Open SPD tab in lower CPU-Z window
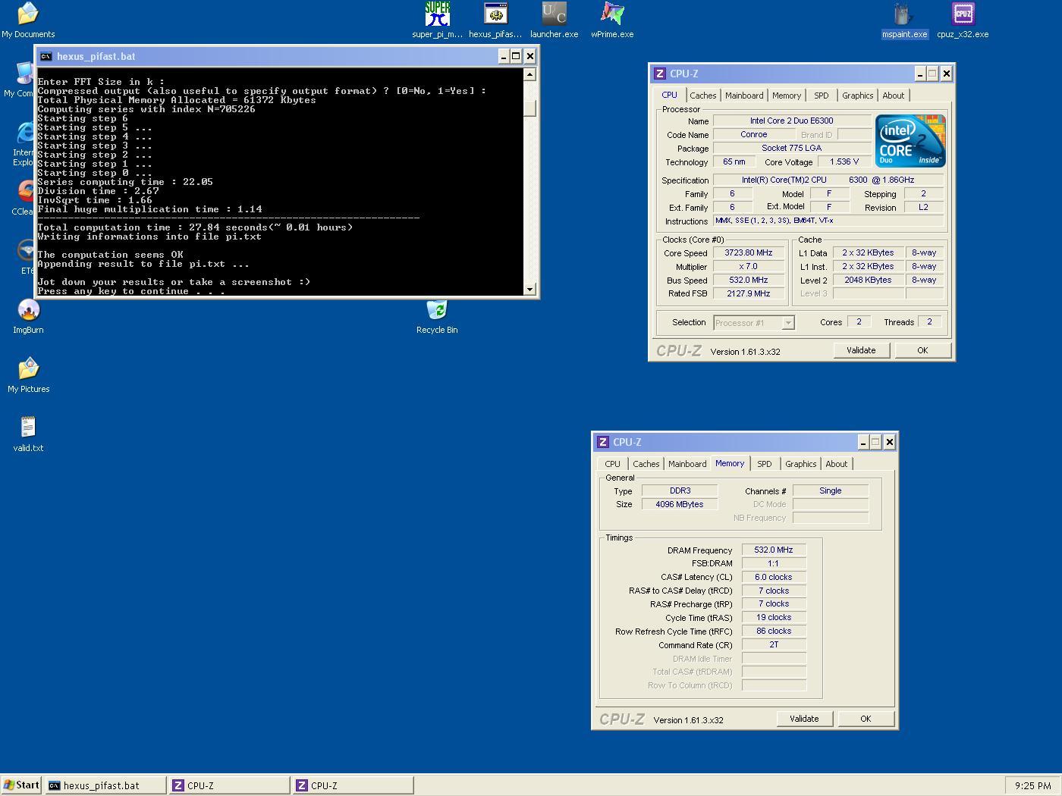 pyautogui.click(x=765, y=464)
